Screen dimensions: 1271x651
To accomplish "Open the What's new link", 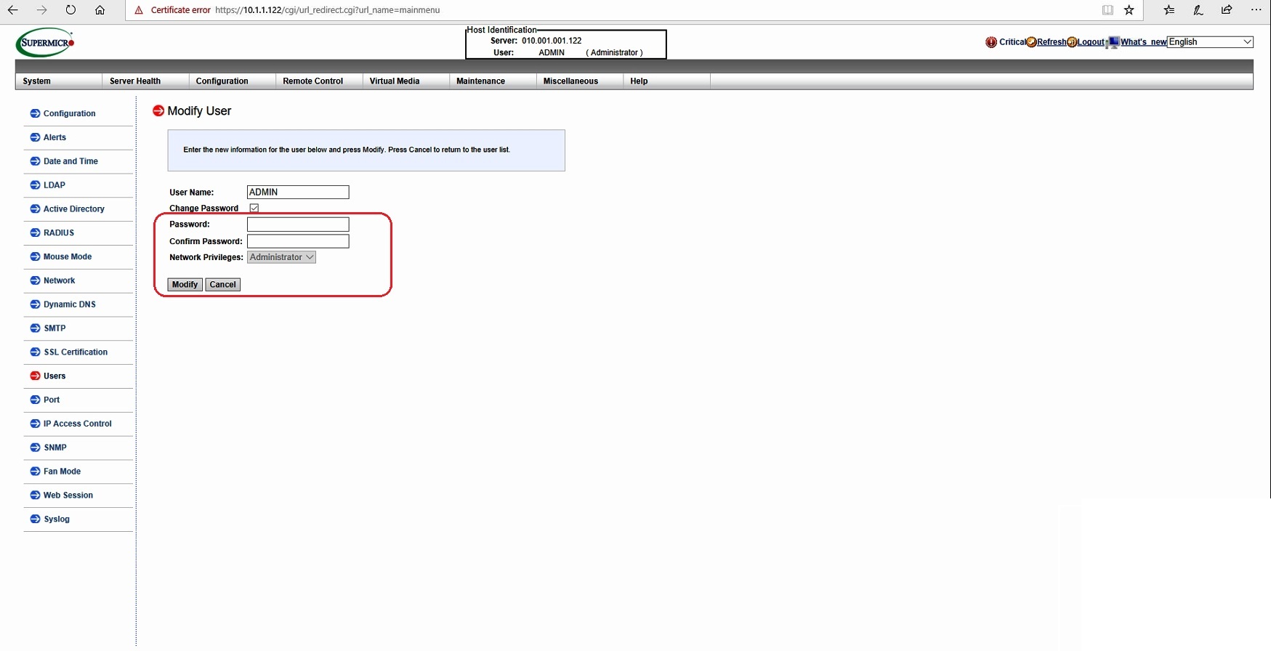I will pos(1143,42).
